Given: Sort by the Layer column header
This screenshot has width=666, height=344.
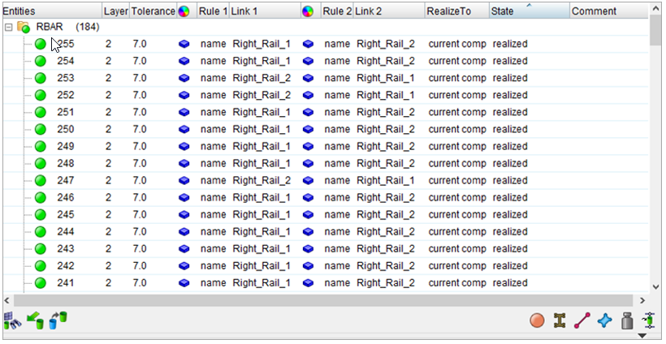Looking at the screenshot, I should click(115, 11).
